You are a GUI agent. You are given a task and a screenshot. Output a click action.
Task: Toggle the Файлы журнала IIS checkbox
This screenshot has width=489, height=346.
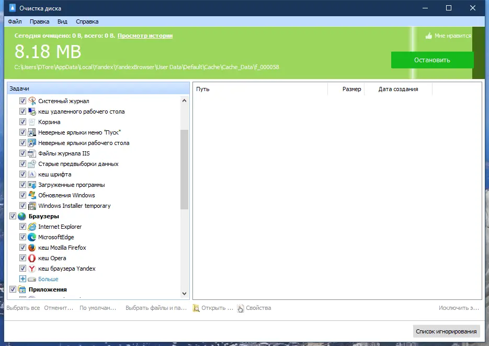pyautogui.click(x=22, y=153)
